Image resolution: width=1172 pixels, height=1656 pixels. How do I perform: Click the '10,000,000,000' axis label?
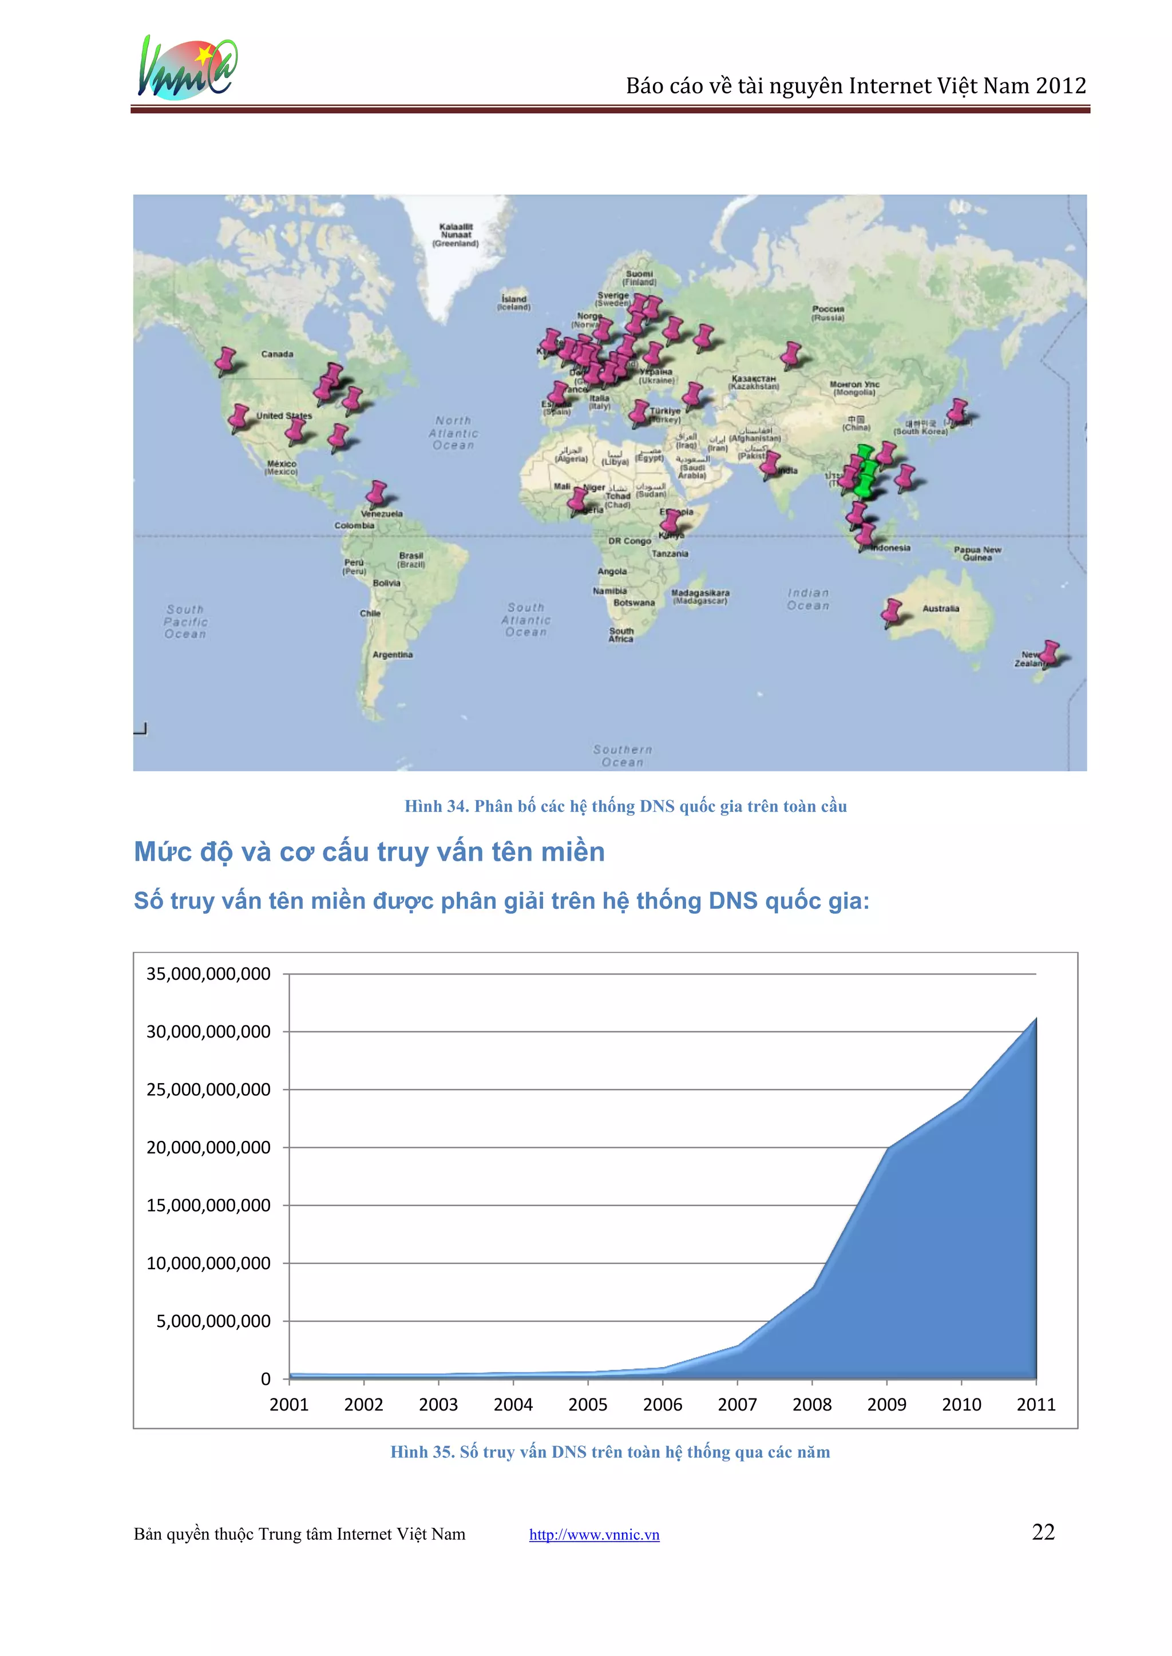[x=208, y=1263]
